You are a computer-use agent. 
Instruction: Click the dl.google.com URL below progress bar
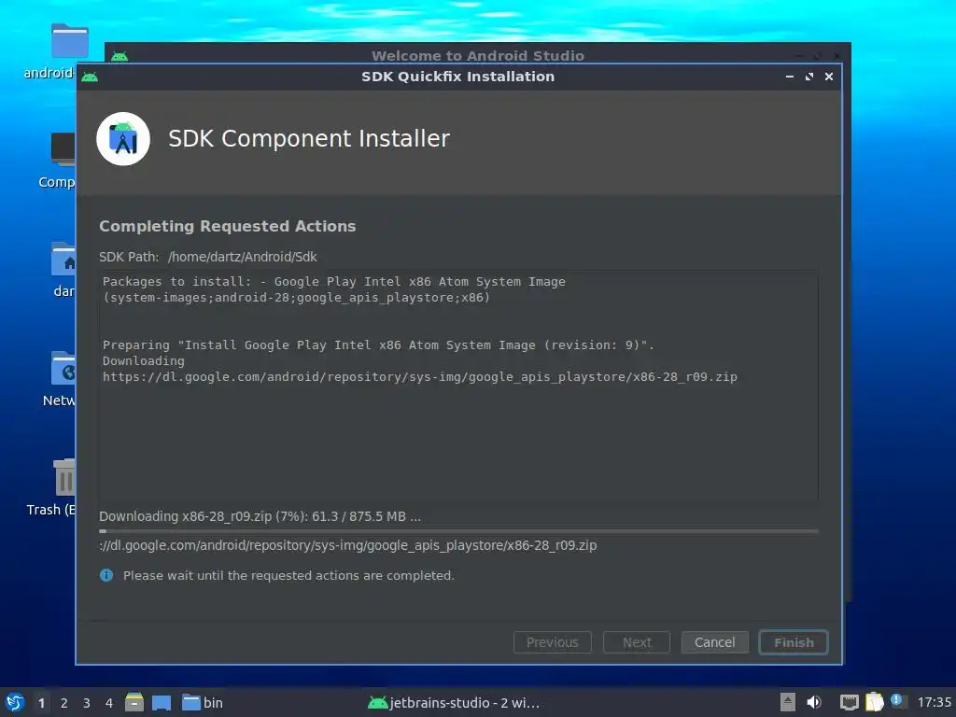coord(347,545)
